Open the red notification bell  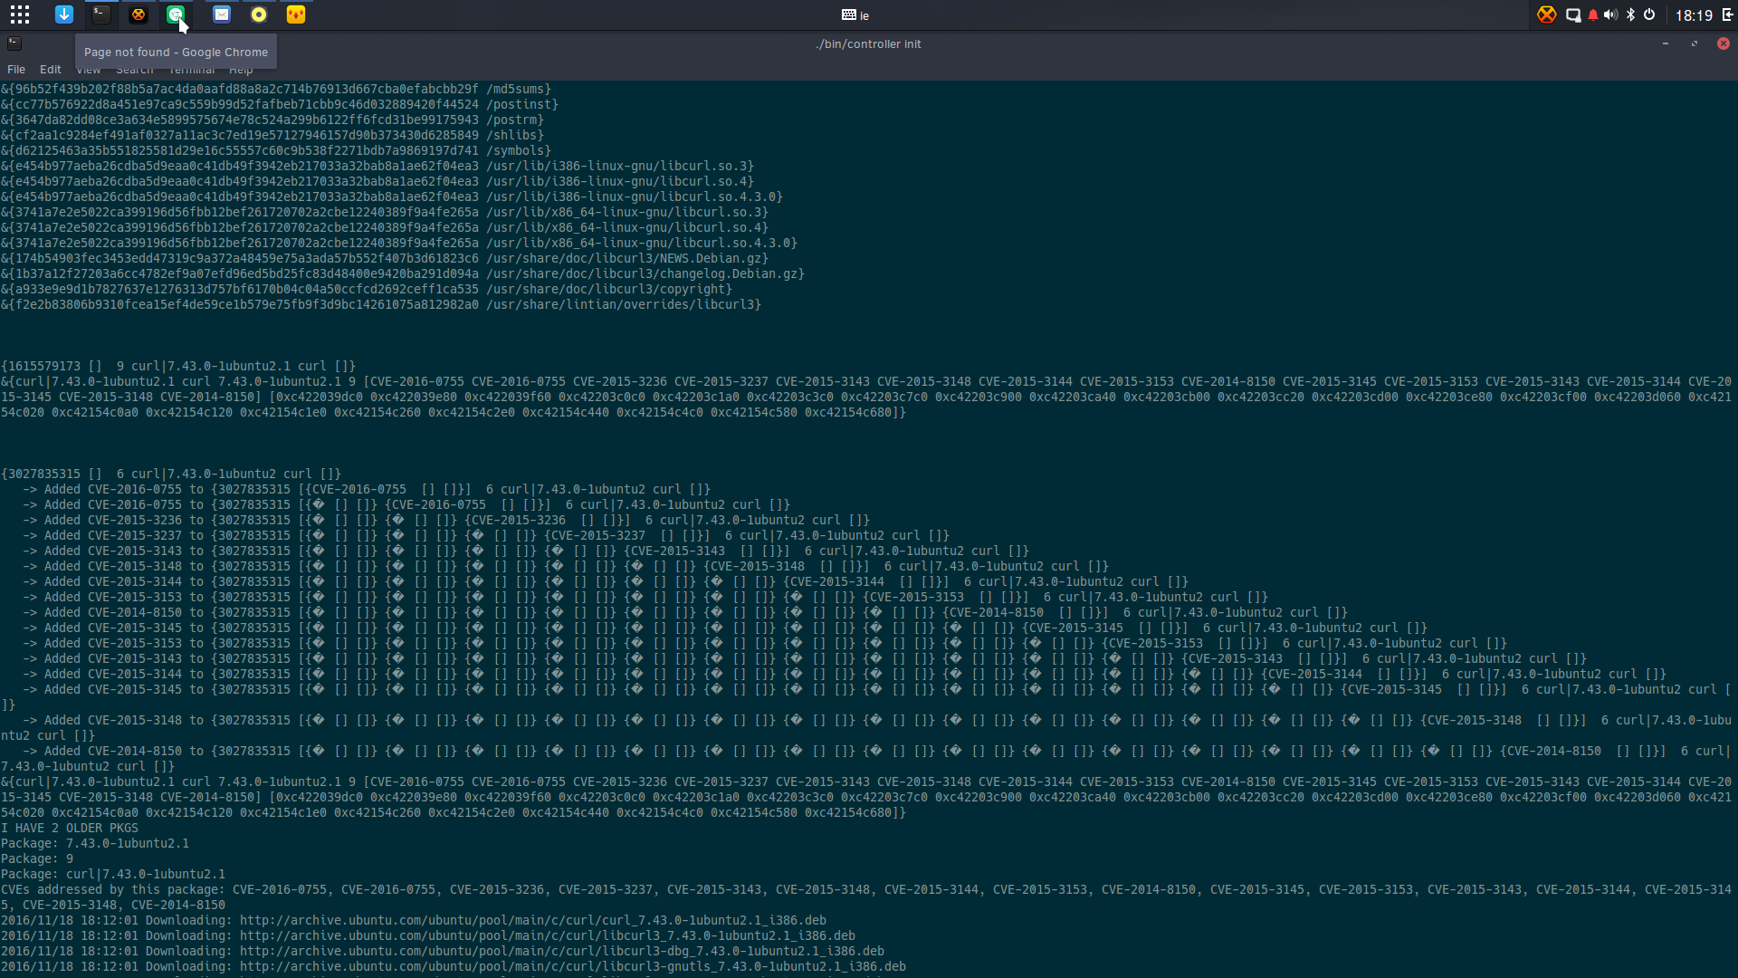[1593, 15]
